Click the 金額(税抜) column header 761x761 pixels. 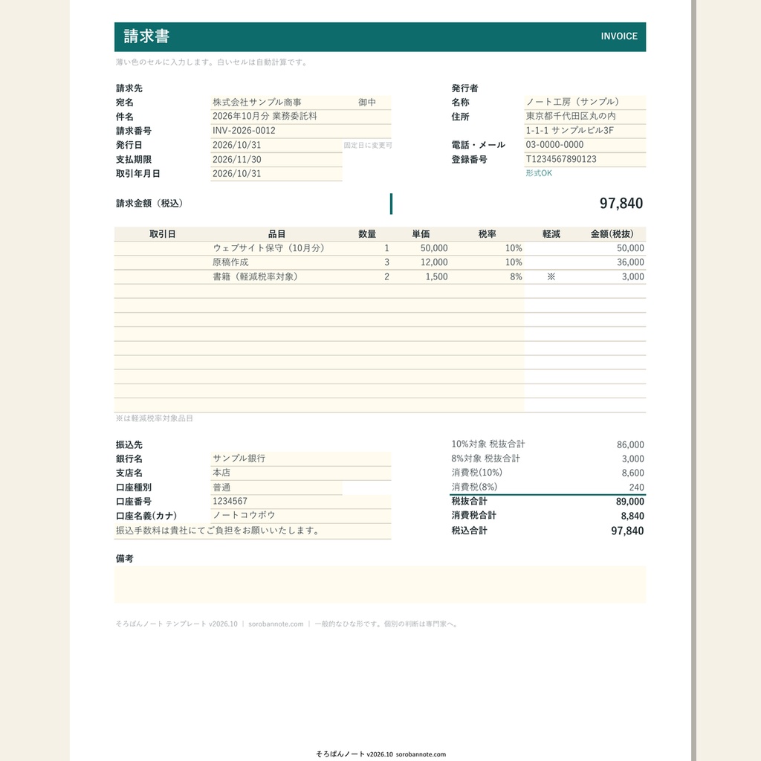612,234
